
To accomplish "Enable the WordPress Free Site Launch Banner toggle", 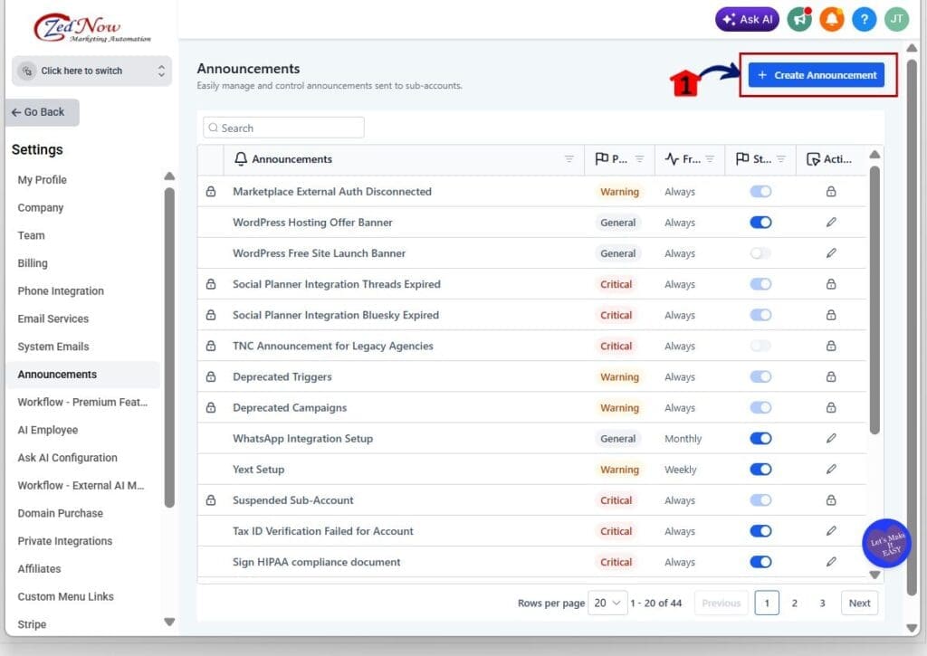I will 760,252.
